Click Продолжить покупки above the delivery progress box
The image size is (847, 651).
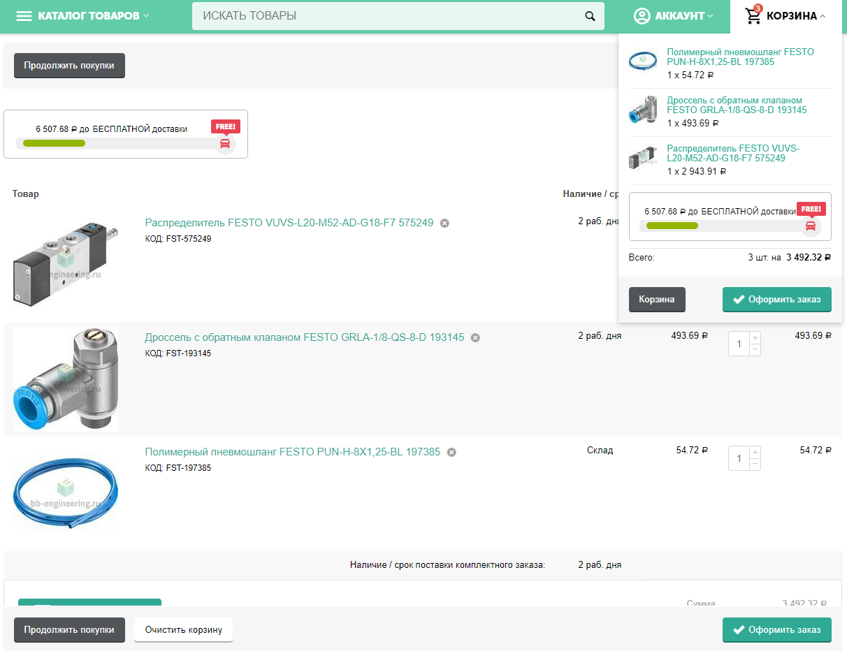click(69, 66)
